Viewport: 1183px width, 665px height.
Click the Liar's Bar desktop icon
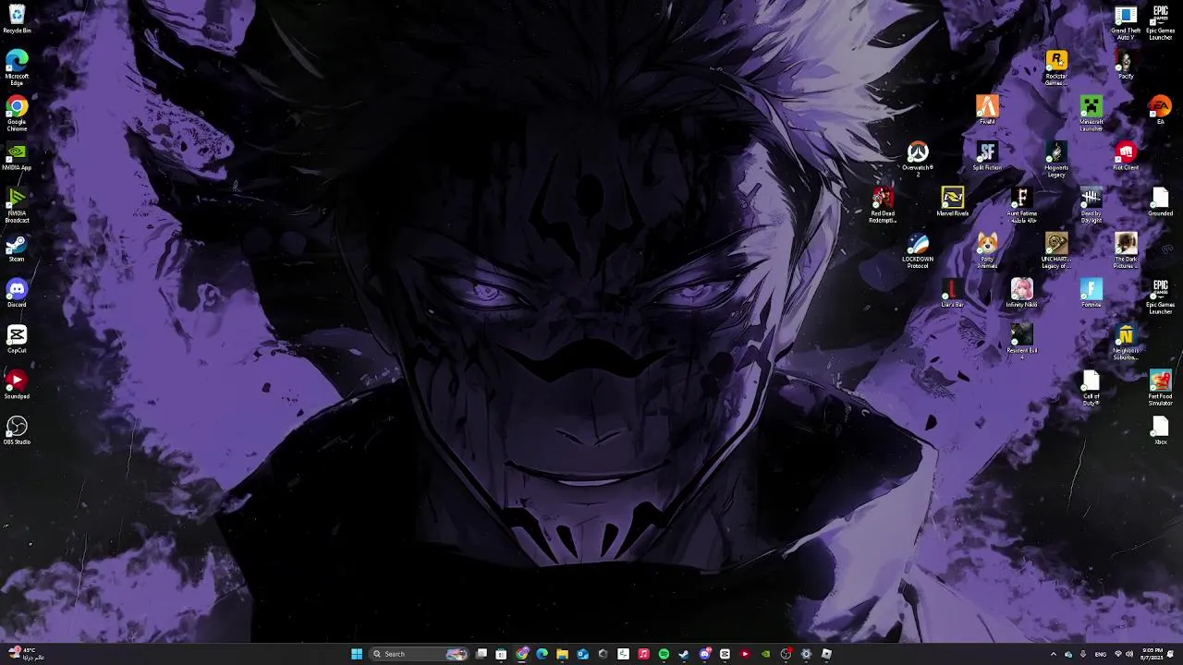point(953,294)
